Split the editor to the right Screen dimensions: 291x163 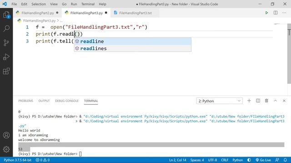point(276,13)
